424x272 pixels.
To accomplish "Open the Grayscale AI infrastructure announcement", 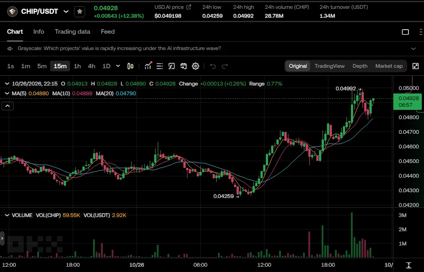I will pos(119,48).
